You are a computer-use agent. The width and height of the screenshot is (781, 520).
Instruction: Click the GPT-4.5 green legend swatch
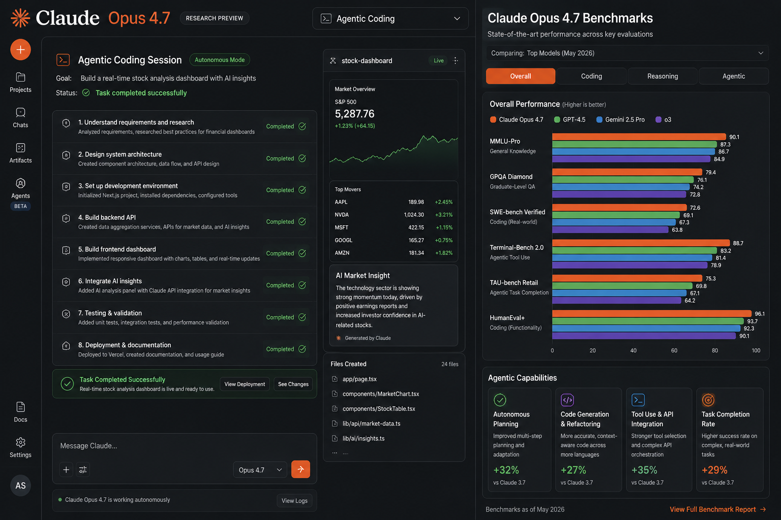tap(557, 120)
